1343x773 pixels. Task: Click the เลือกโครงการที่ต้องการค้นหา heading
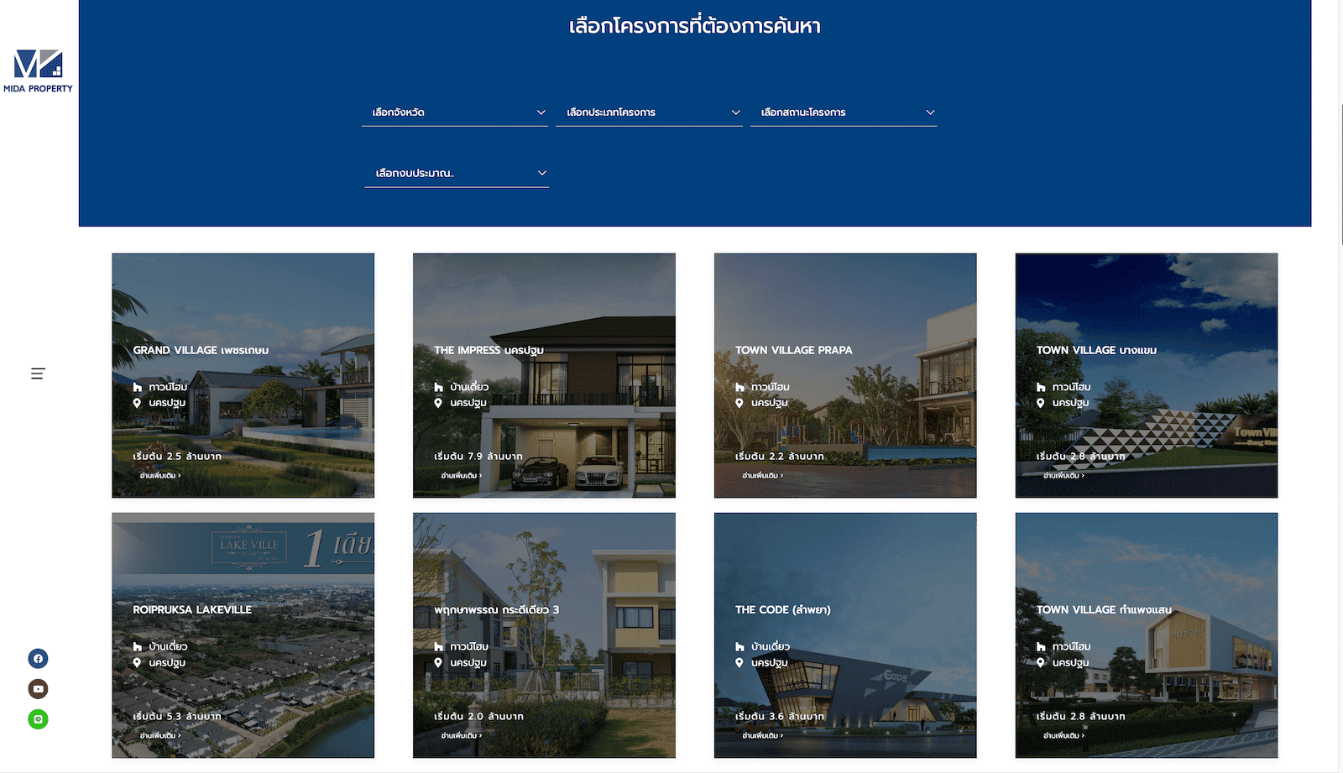[695, 26]
